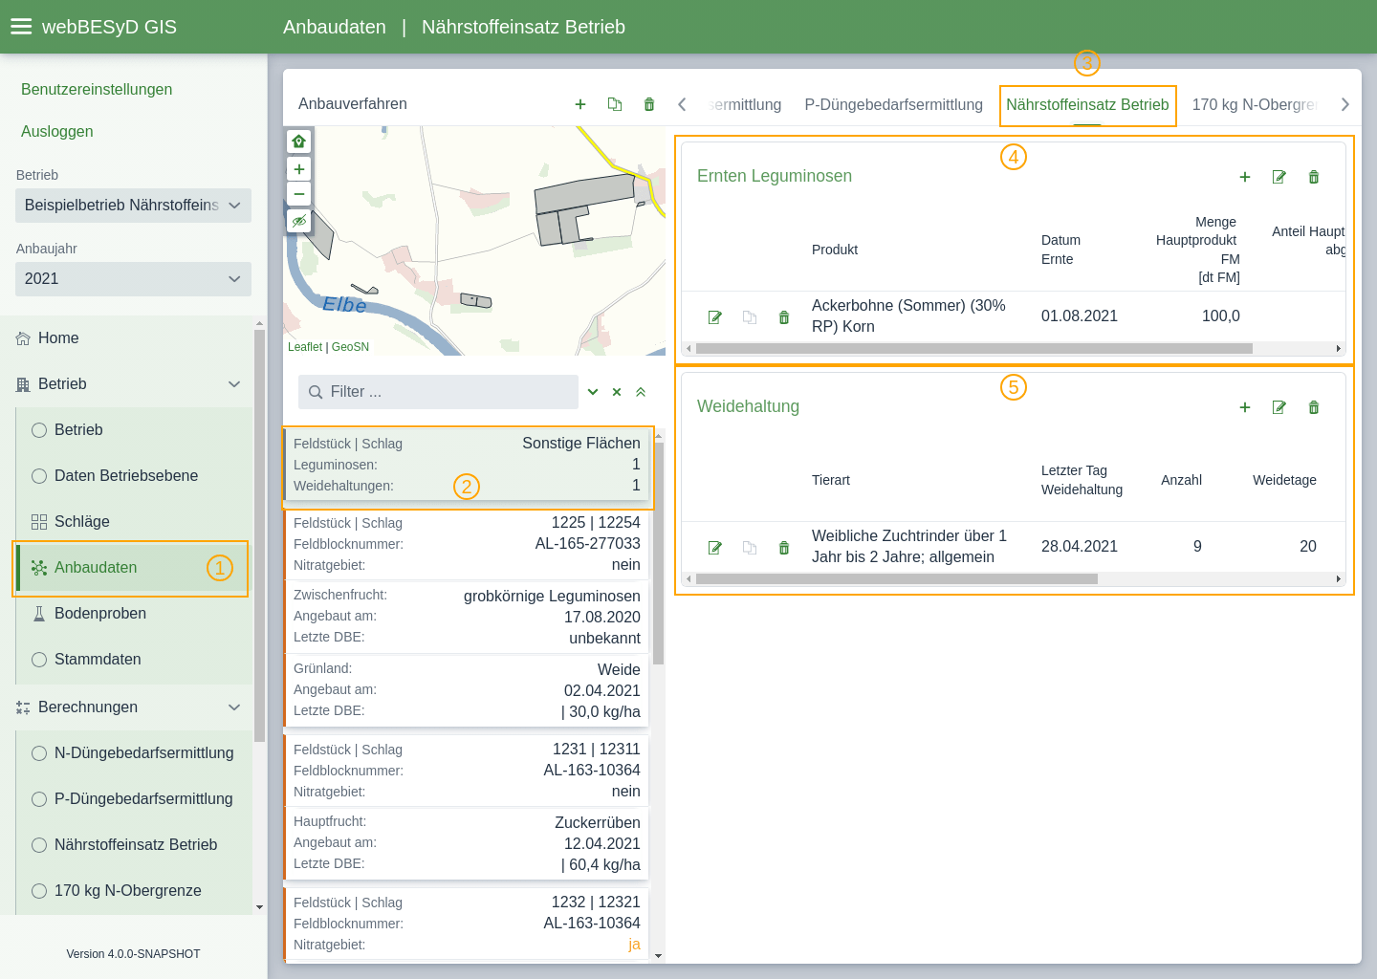This screenshot has width=1377, height=979.
Task: Toggle map layer visibility eye icon
Action: [x=299, y=221]
